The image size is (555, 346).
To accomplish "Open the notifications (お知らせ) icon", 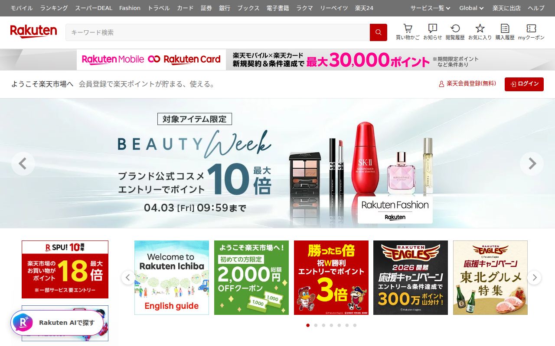I will tap(433, 32).
